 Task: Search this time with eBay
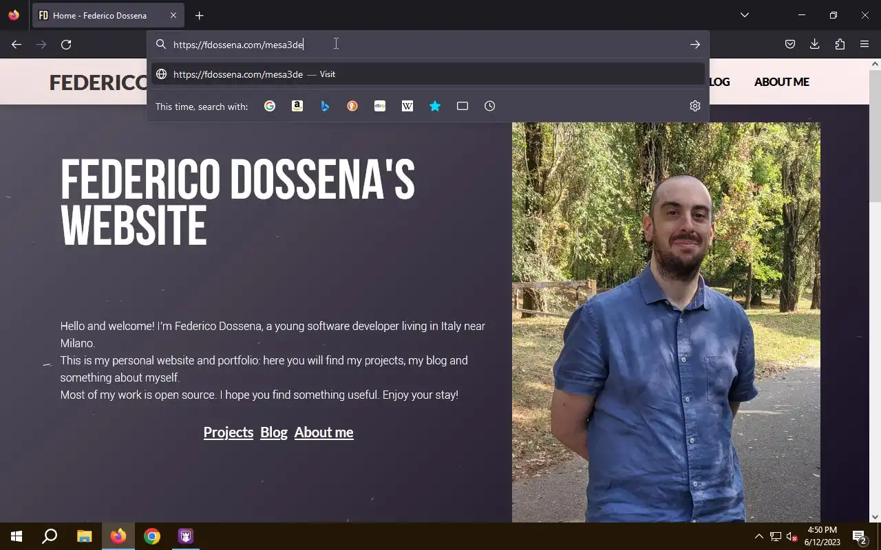380,106
